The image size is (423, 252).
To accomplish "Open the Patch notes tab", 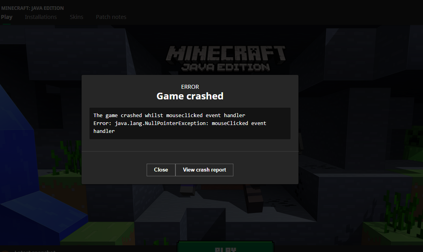I will pos(111,17).
